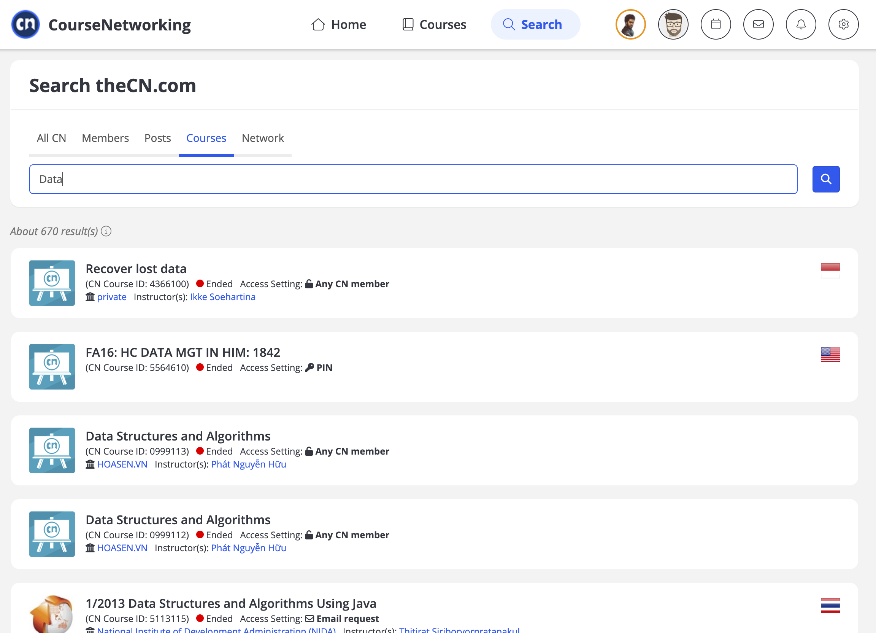Open Data Structures and Algorithms course 0999113 title
Image resolution: width=876 pixels, height=633 pixels.
tap(178, 436)
